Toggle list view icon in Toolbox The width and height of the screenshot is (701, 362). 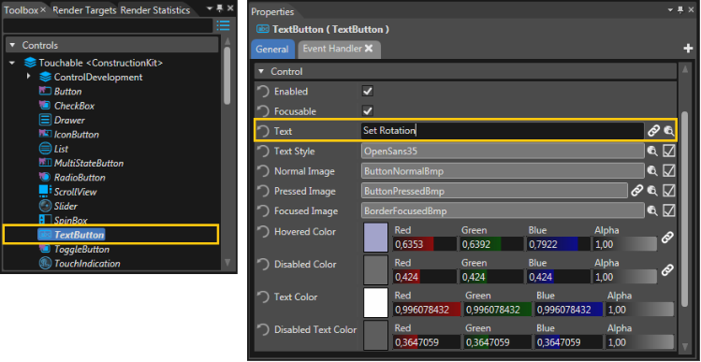point(223,25)
